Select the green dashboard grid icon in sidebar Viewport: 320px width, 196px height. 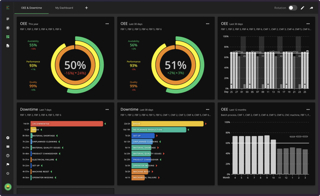(7, 37)
